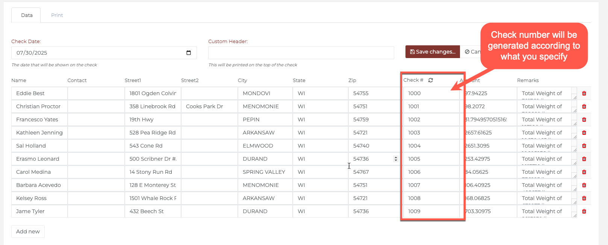Click the street field 14 Stony Run Rd

point(153,172)
